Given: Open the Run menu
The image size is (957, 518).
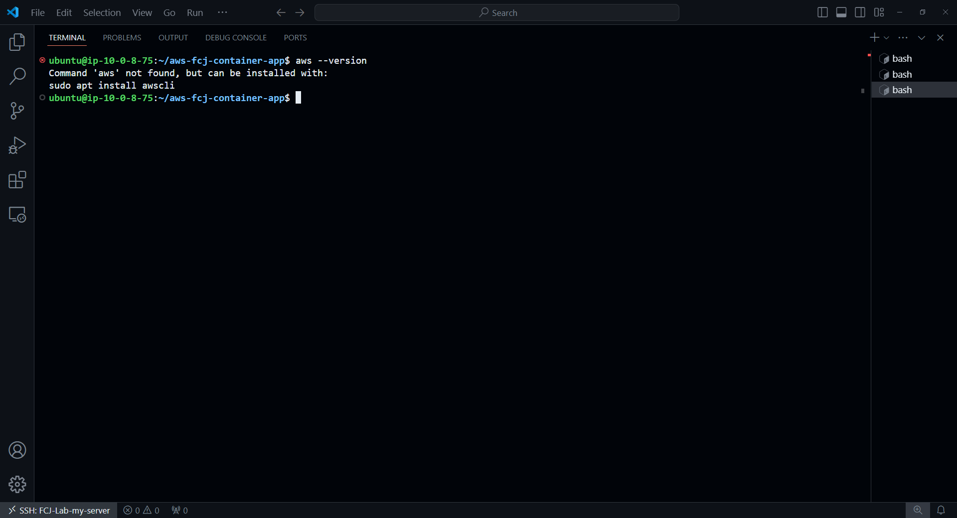Looking at the screenshot, I should pos(195,12).
